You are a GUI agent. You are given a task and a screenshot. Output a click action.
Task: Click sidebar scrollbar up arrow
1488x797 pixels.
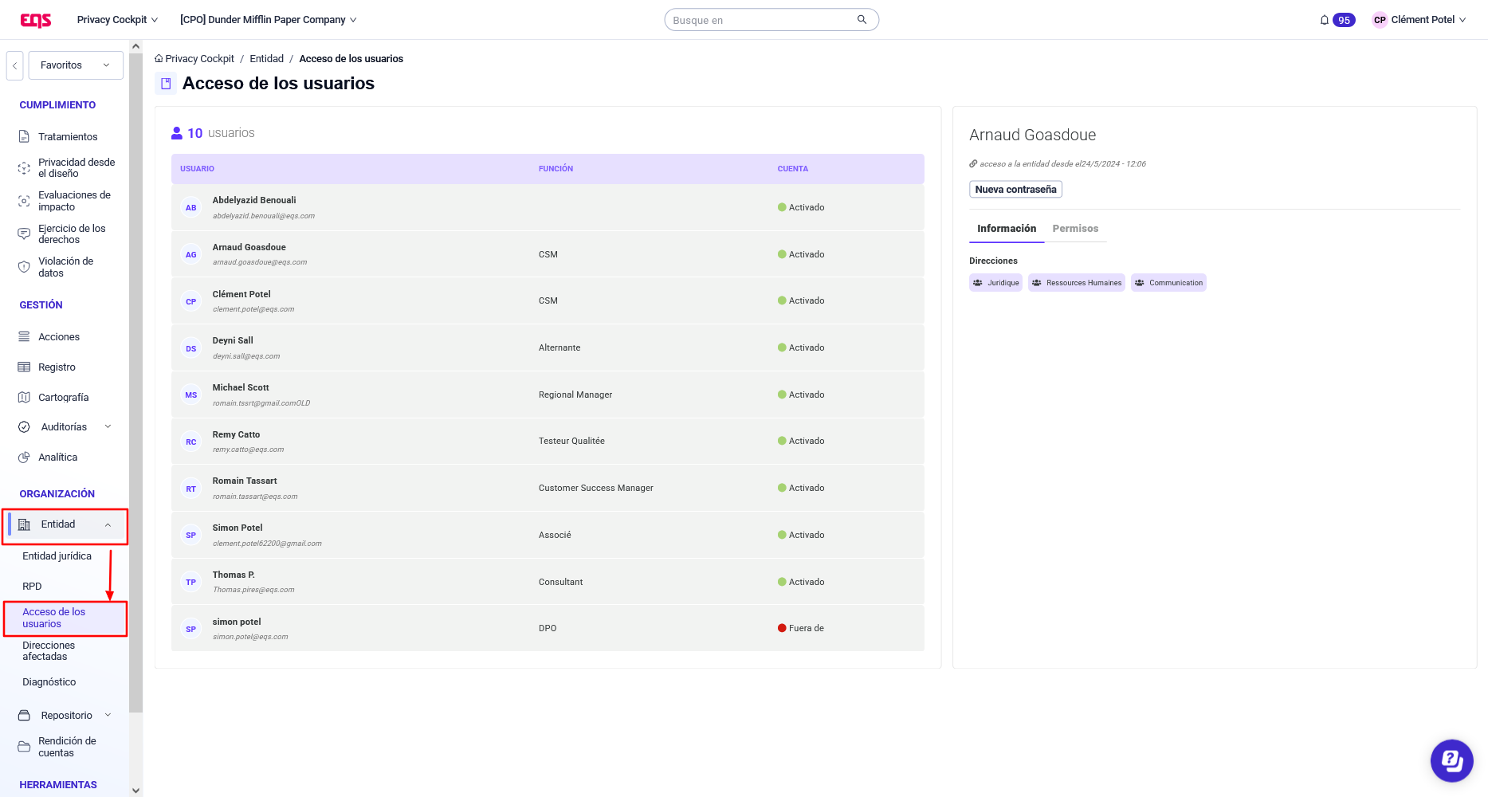click(x=135, y=46)
